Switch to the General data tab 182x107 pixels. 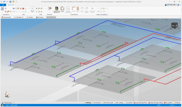6,17
